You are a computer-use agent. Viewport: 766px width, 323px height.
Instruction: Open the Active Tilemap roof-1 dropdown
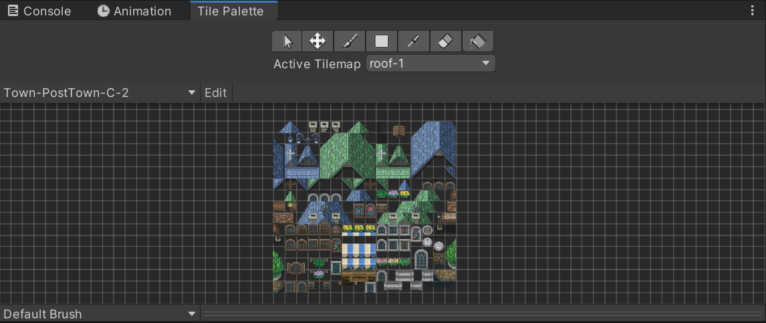(x=430, y=64)
